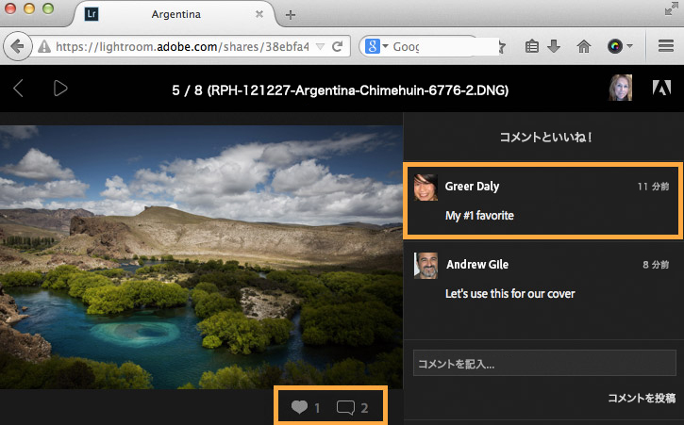Close the Argentina tab
684x425 pixels.
259,14
